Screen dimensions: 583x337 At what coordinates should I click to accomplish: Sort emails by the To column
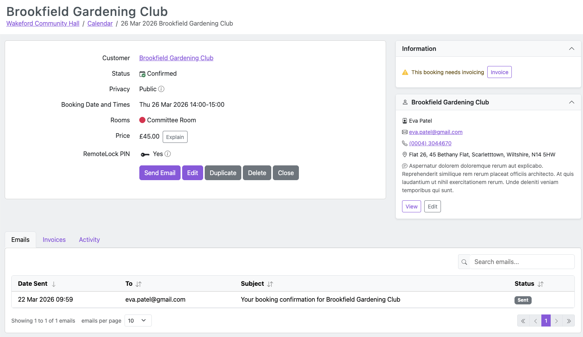[x=139, y=284]
